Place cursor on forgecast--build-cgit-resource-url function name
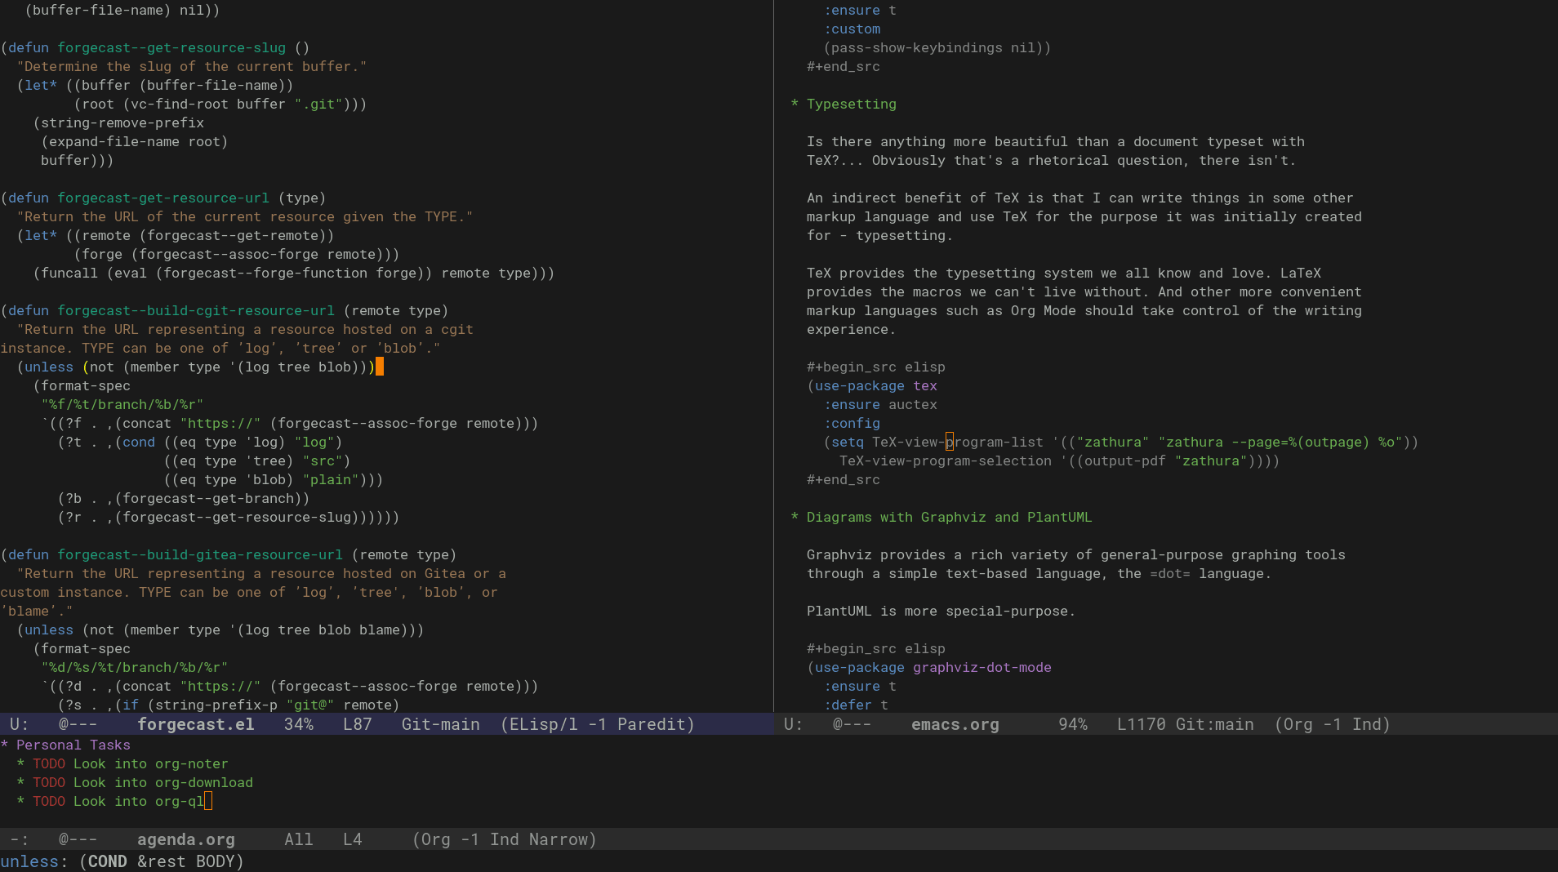Screen dimensions: 1558x872 196,310
